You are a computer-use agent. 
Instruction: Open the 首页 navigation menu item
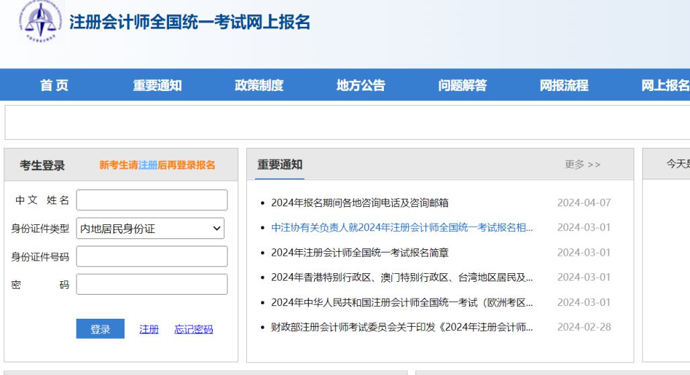(x=54, y=85)
